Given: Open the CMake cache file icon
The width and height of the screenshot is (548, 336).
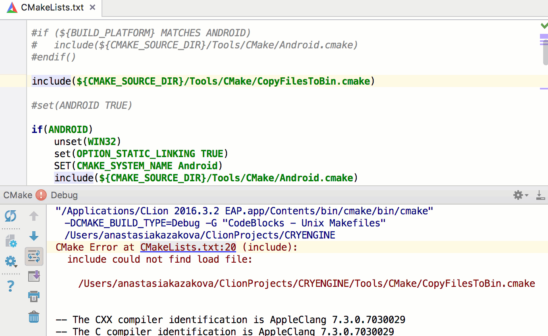Looking at the screenshot, I should [10, 241].
